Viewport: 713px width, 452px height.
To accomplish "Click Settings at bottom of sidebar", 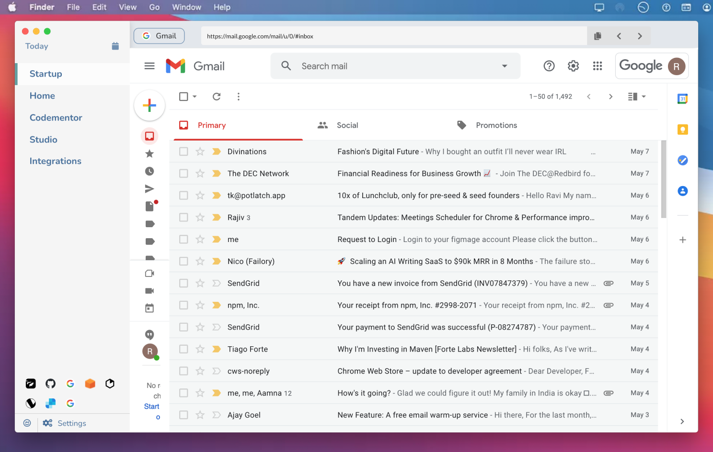I will click(71, 423).
